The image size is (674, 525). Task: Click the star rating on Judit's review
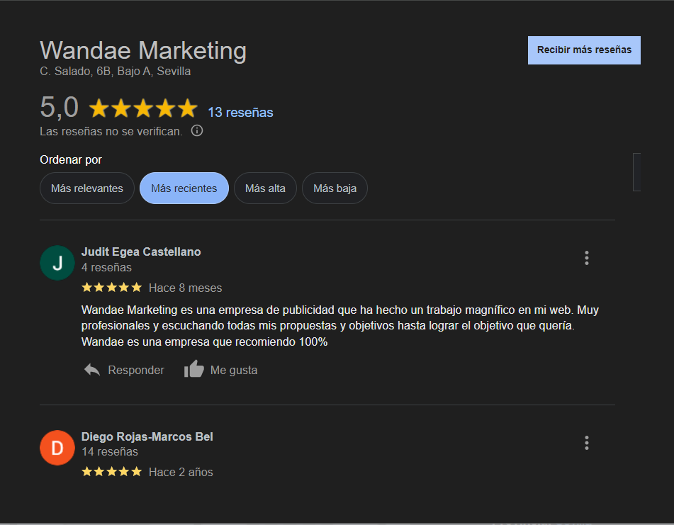pos(112,288)
